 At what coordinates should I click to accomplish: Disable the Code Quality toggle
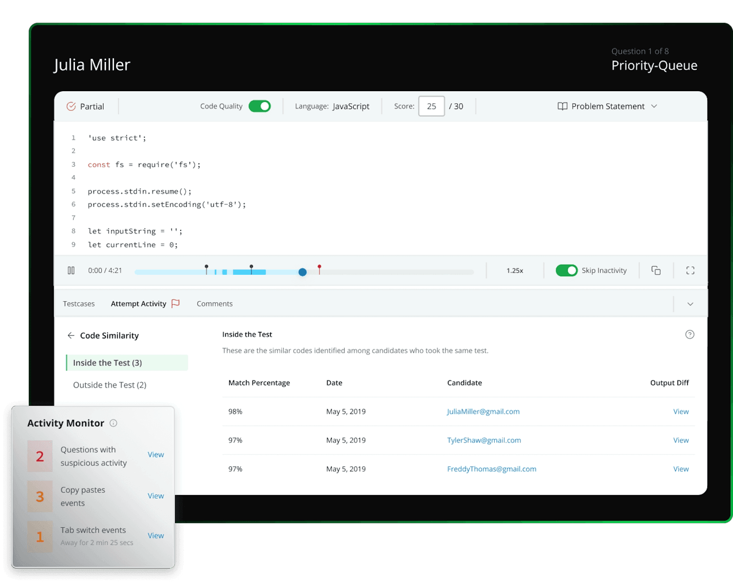[x=260, y=106]
